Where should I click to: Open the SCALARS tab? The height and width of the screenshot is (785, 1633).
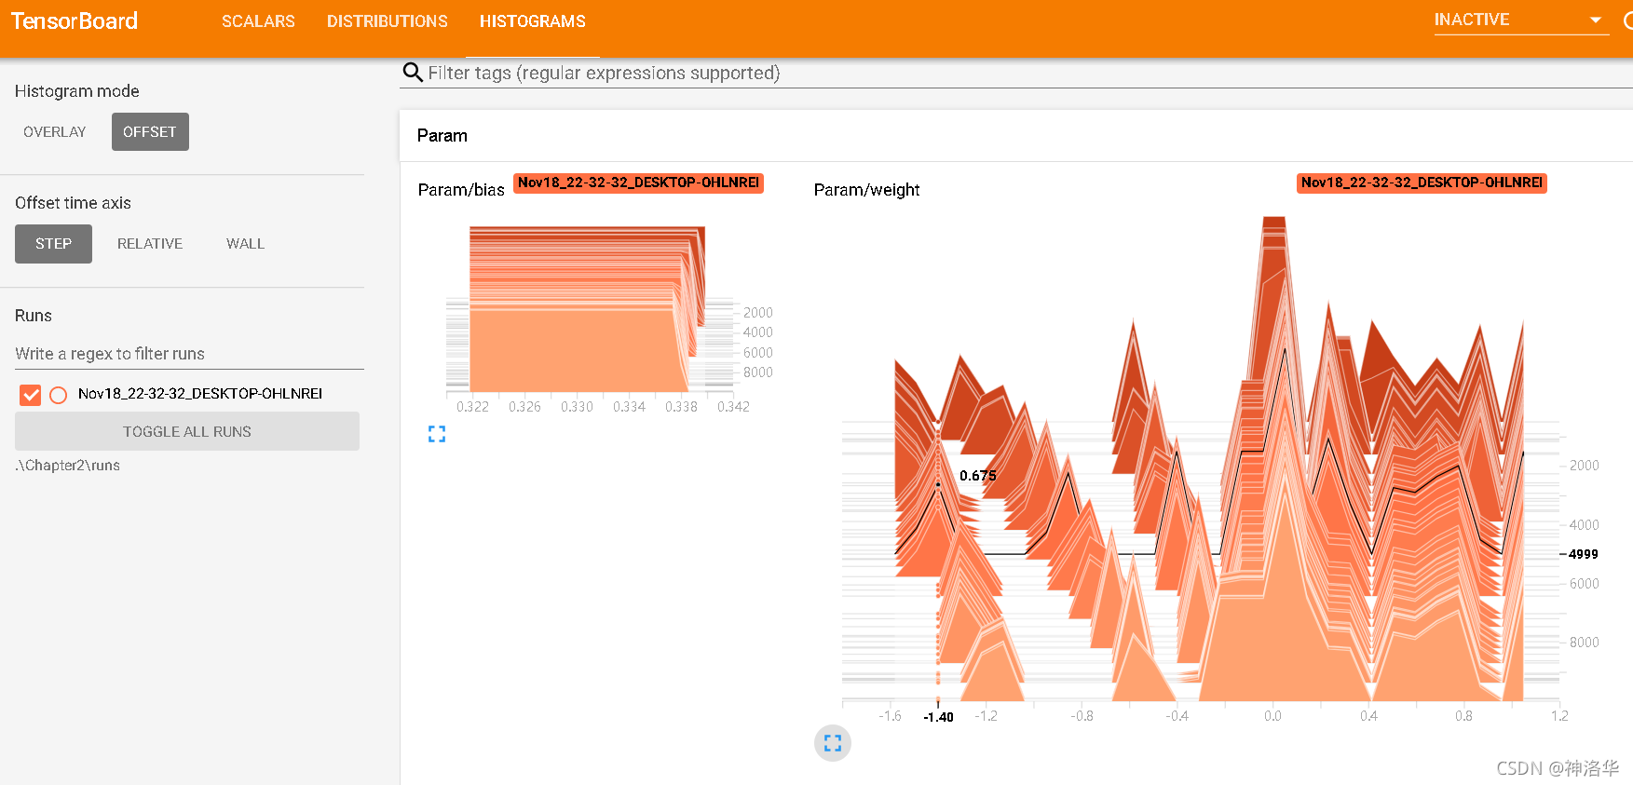tap(258, 21)
